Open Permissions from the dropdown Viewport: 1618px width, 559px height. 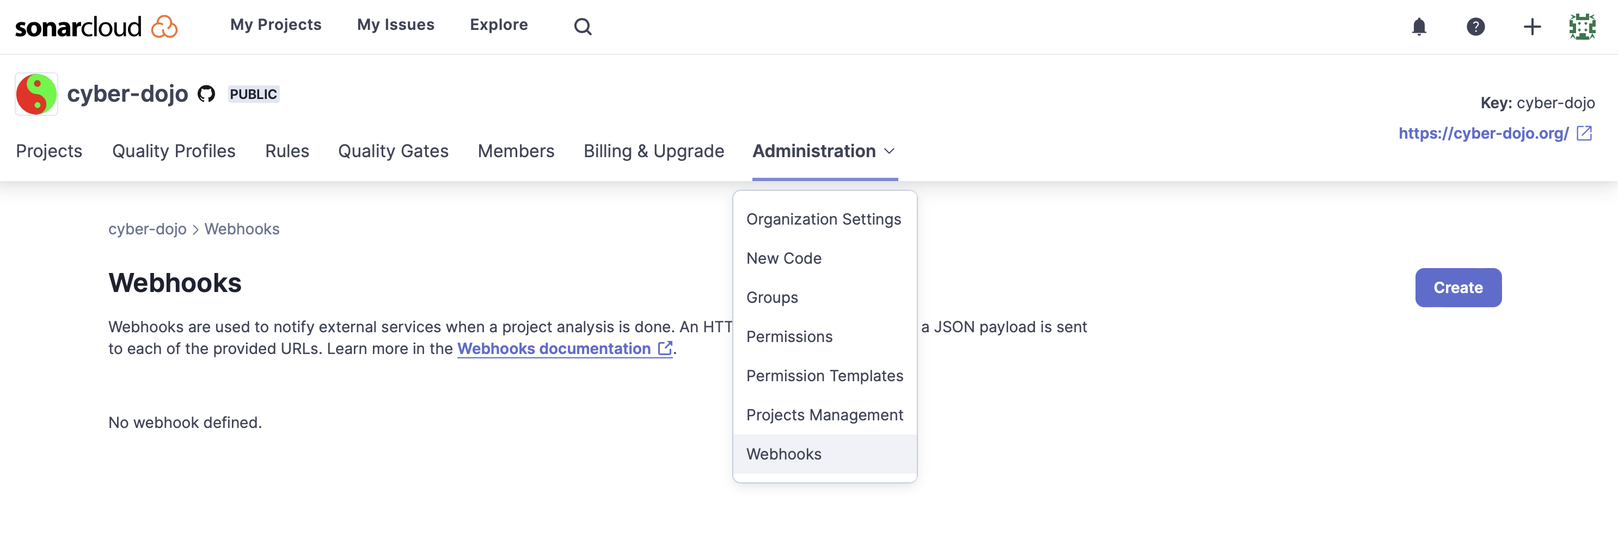click(x=824, y=337)
